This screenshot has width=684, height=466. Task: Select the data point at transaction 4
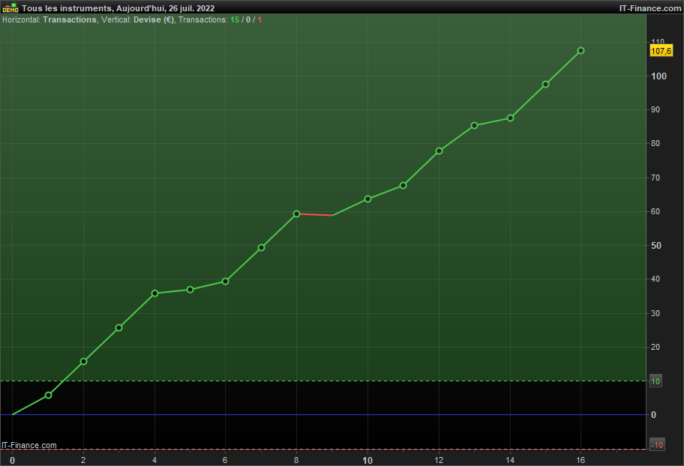[x=154, y=294]
